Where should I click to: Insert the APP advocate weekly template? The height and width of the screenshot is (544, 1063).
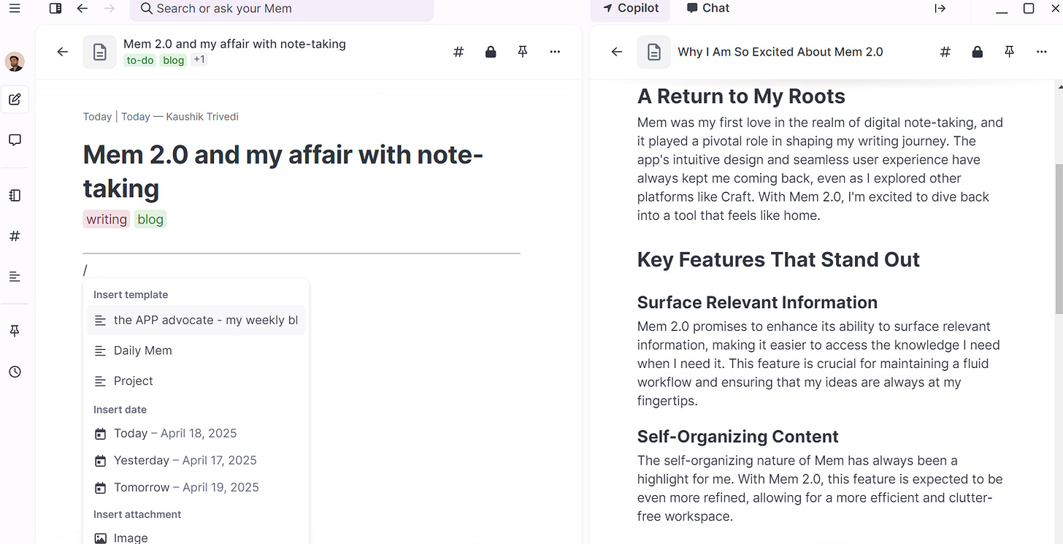tap(196, 320)
